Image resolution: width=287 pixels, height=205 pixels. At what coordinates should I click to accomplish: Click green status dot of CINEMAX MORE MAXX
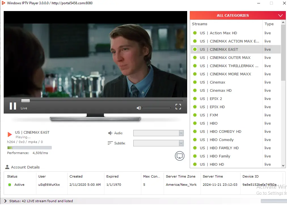click(x=195, y=74)
